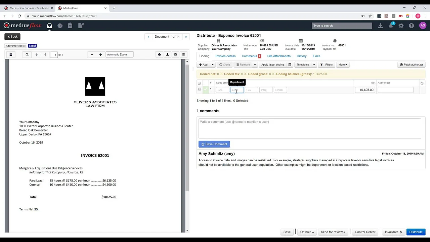Print the invoice document
The image size is (430, 242).
pyautogui.click(x=159, y=54)
